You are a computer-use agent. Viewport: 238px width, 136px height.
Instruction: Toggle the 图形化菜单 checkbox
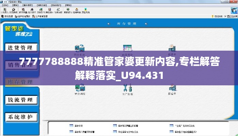tap(225, 16)
